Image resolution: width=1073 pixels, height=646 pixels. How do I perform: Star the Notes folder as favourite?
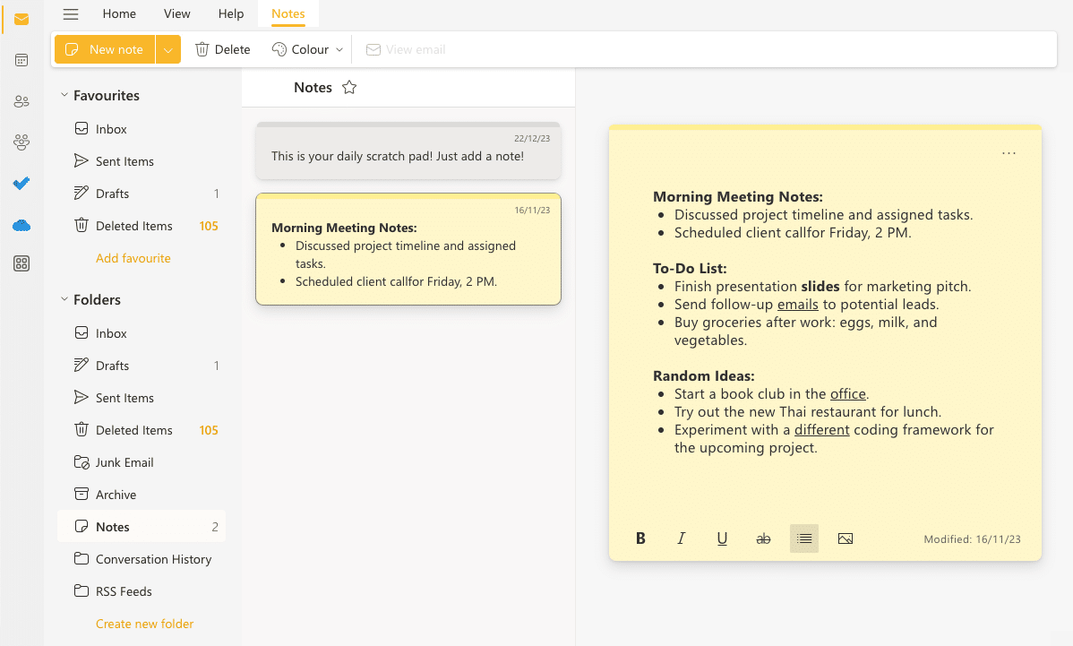pos(349,88)
